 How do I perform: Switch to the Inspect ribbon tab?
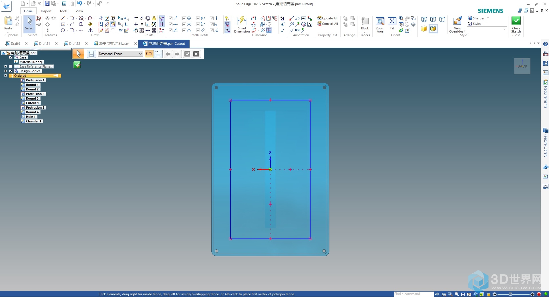click(46, 11)
